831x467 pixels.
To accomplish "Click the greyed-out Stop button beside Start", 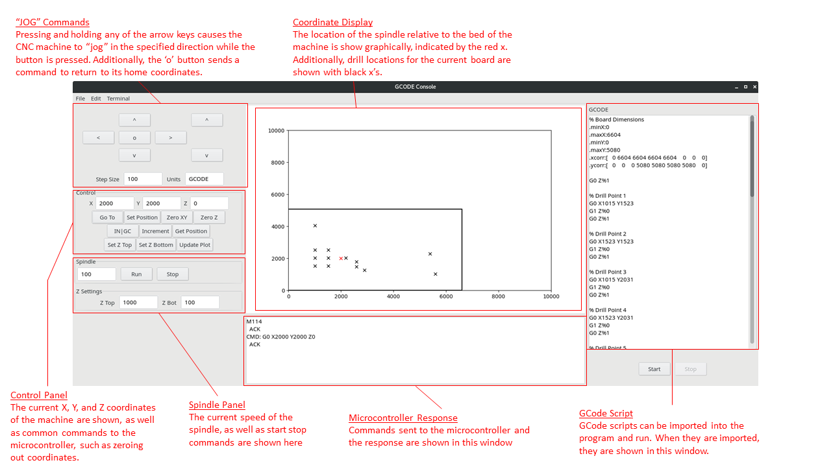I will [691, 369].
